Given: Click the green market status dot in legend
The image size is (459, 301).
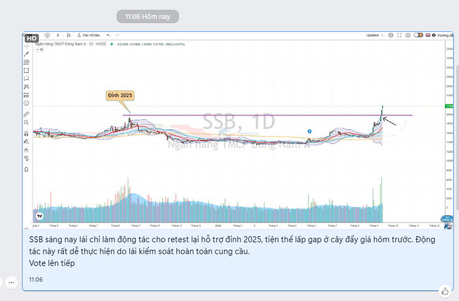Looking at the screenshot, I should click(x=112, y=44).
